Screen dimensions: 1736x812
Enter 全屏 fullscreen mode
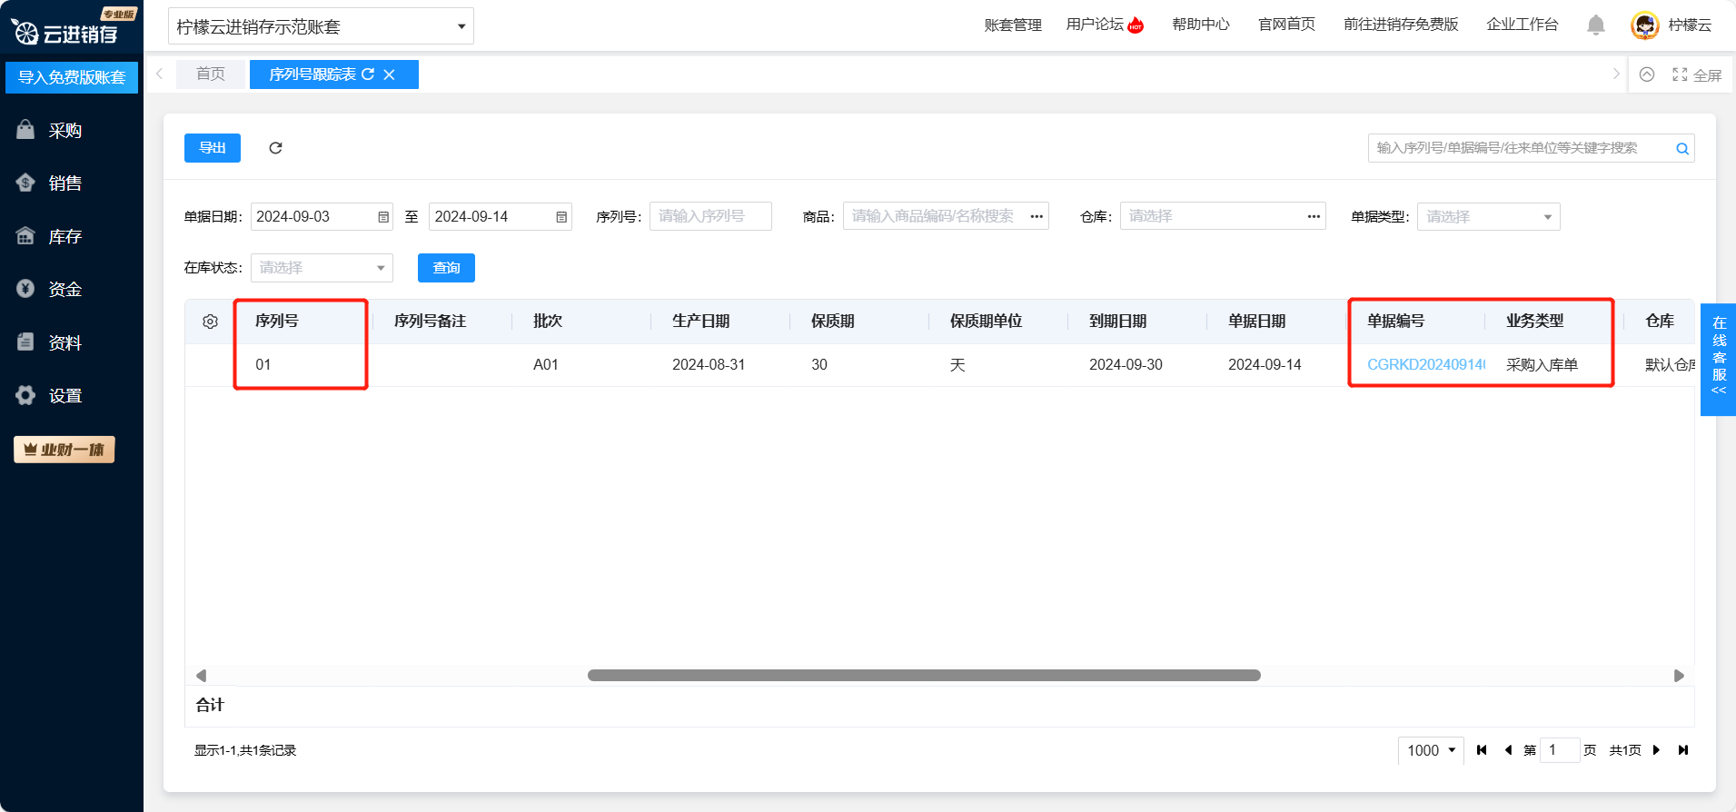point(1697,75)
